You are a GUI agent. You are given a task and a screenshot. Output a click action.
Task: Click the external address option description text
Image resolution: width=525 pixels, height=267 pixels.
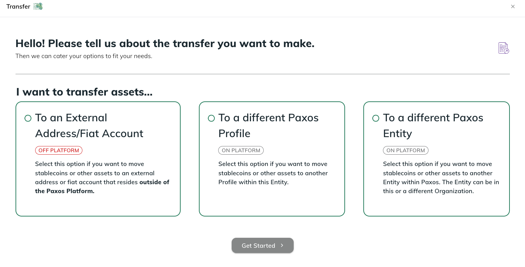point(102,177)
